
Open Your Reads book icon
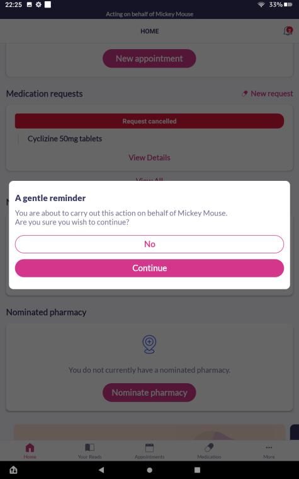tap(89, 448)
